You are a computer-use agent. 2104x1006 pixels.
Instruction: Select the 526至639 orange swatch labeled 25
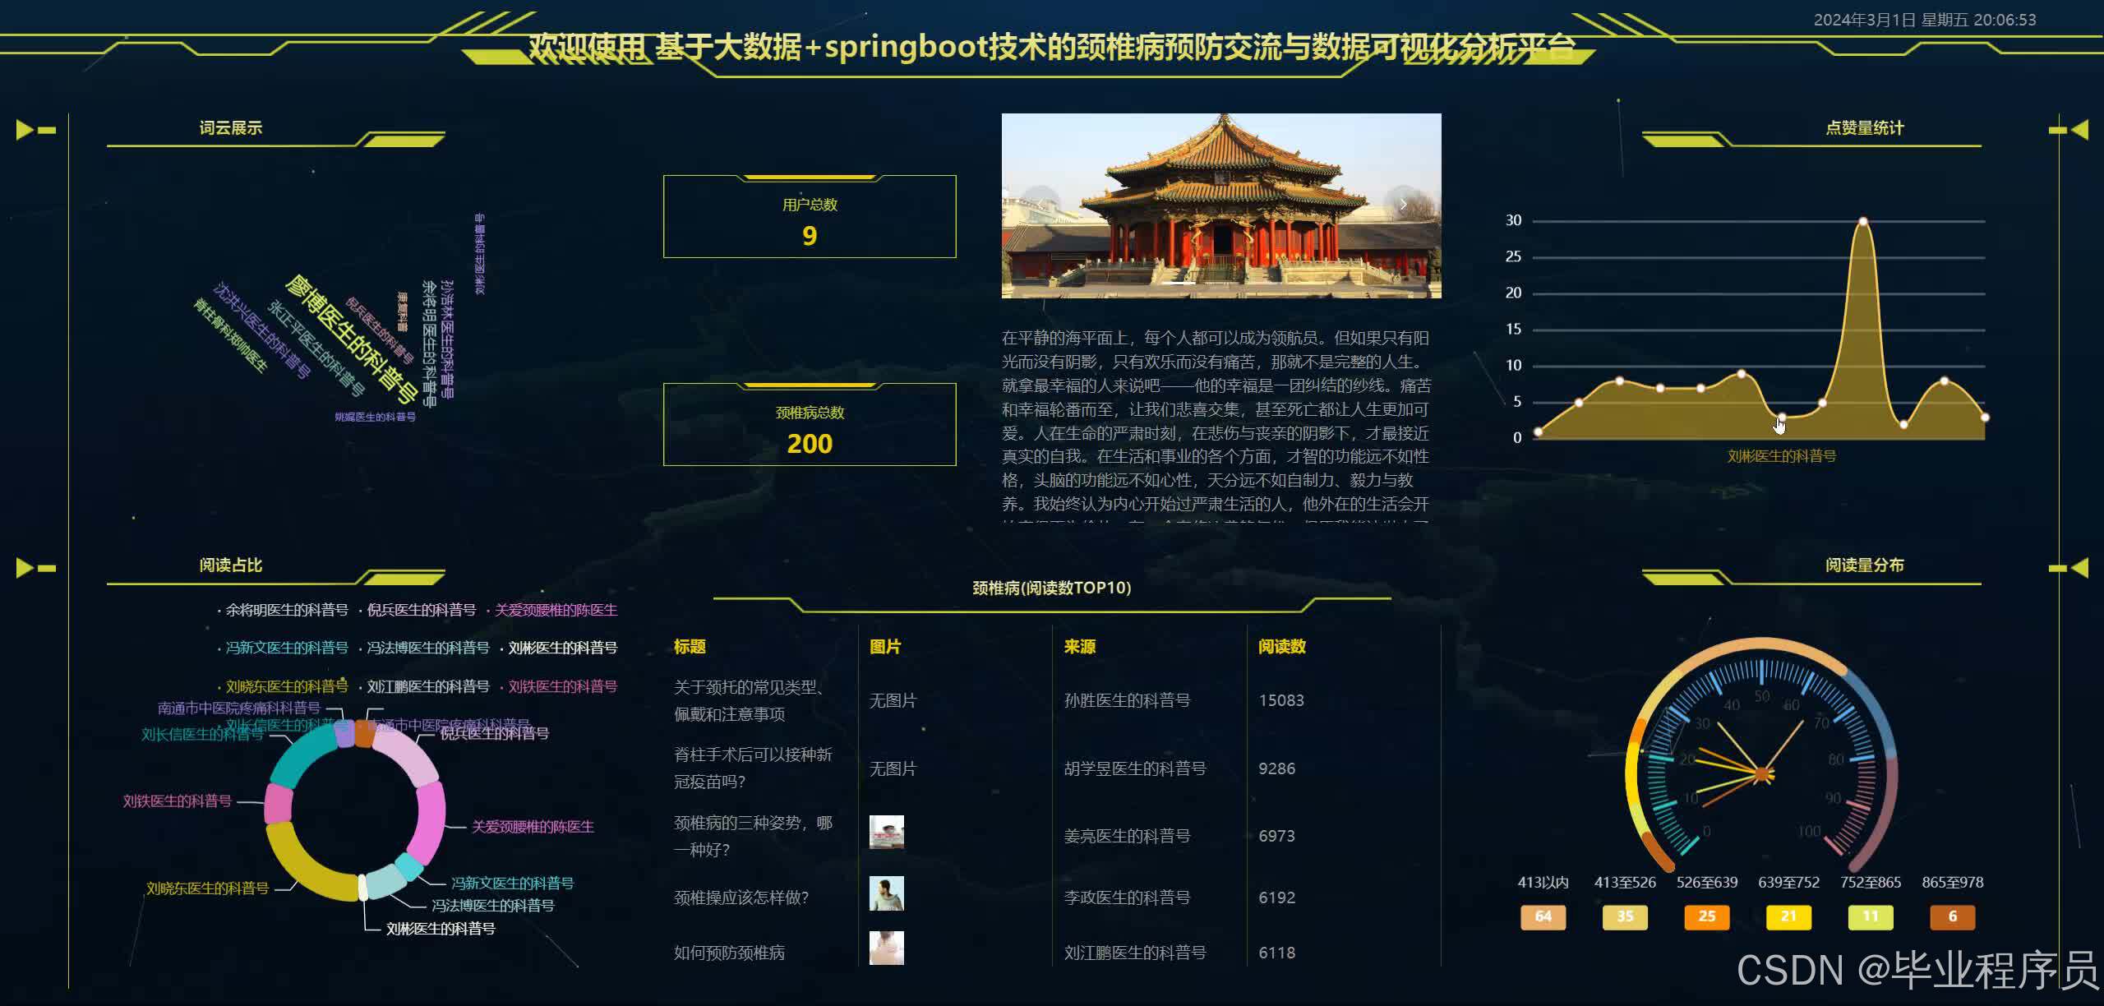pyautogui.click(x=1706, y=916)
